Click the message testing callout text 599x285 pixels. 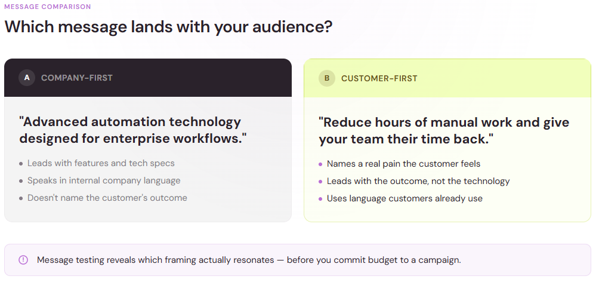[249, 260]
